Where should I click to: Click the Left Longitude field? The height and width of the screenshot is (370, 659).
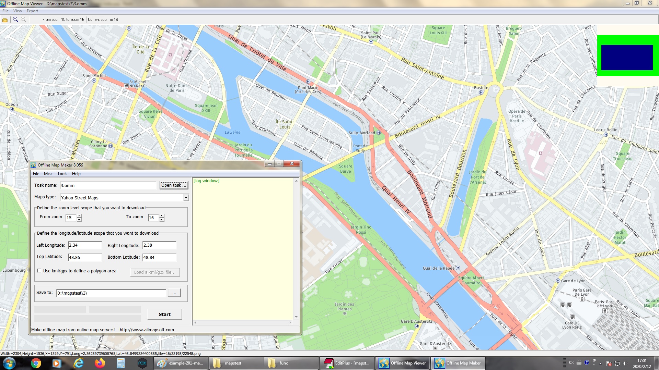coord(85,245)
